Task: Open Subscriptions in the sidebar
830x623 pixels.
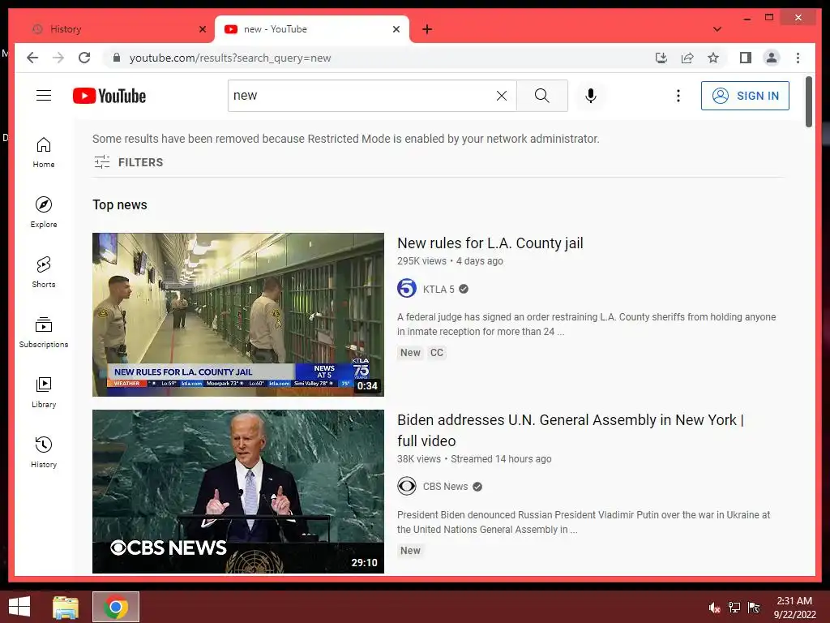Action: (x=44, y=332)
